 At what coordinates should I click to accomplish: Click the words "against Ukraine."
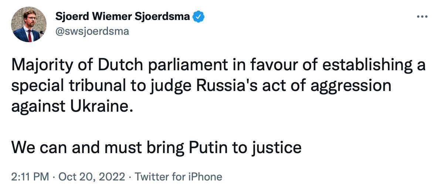pyautogui.click(x=71, y=107)
